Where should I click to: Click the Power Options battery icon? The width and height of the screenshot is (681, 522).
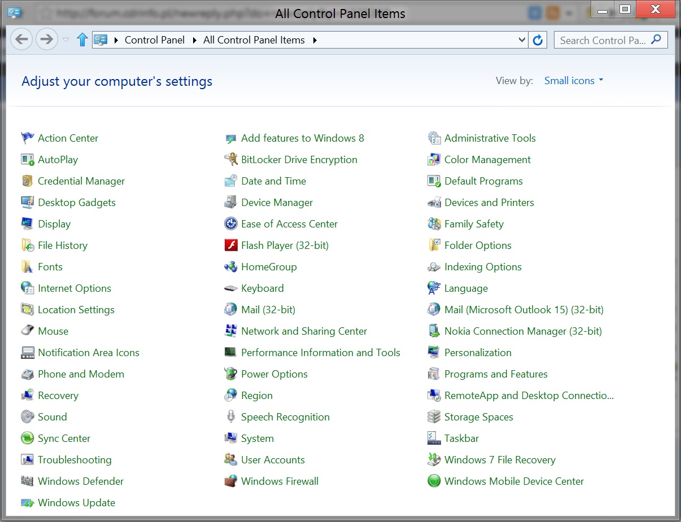[x=230, y=374]
